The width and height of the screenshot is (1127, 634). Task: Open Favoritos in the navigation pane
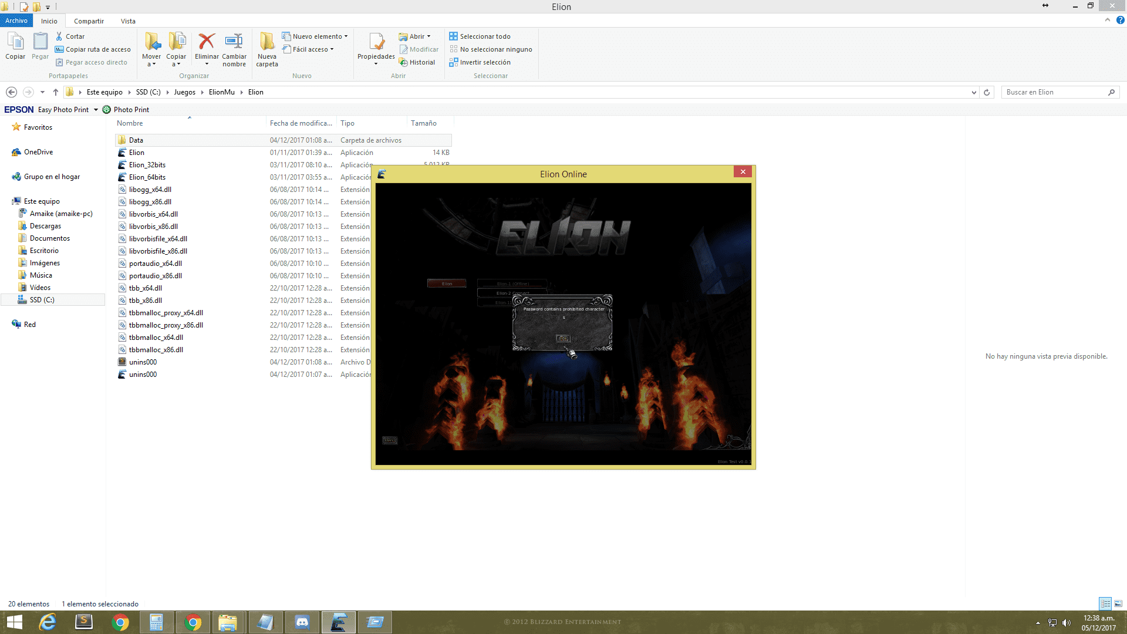pos(38,127)
